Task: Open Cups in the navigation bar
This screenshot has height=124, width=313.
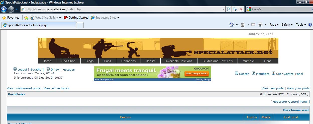Action: click(x=107, y=61)
